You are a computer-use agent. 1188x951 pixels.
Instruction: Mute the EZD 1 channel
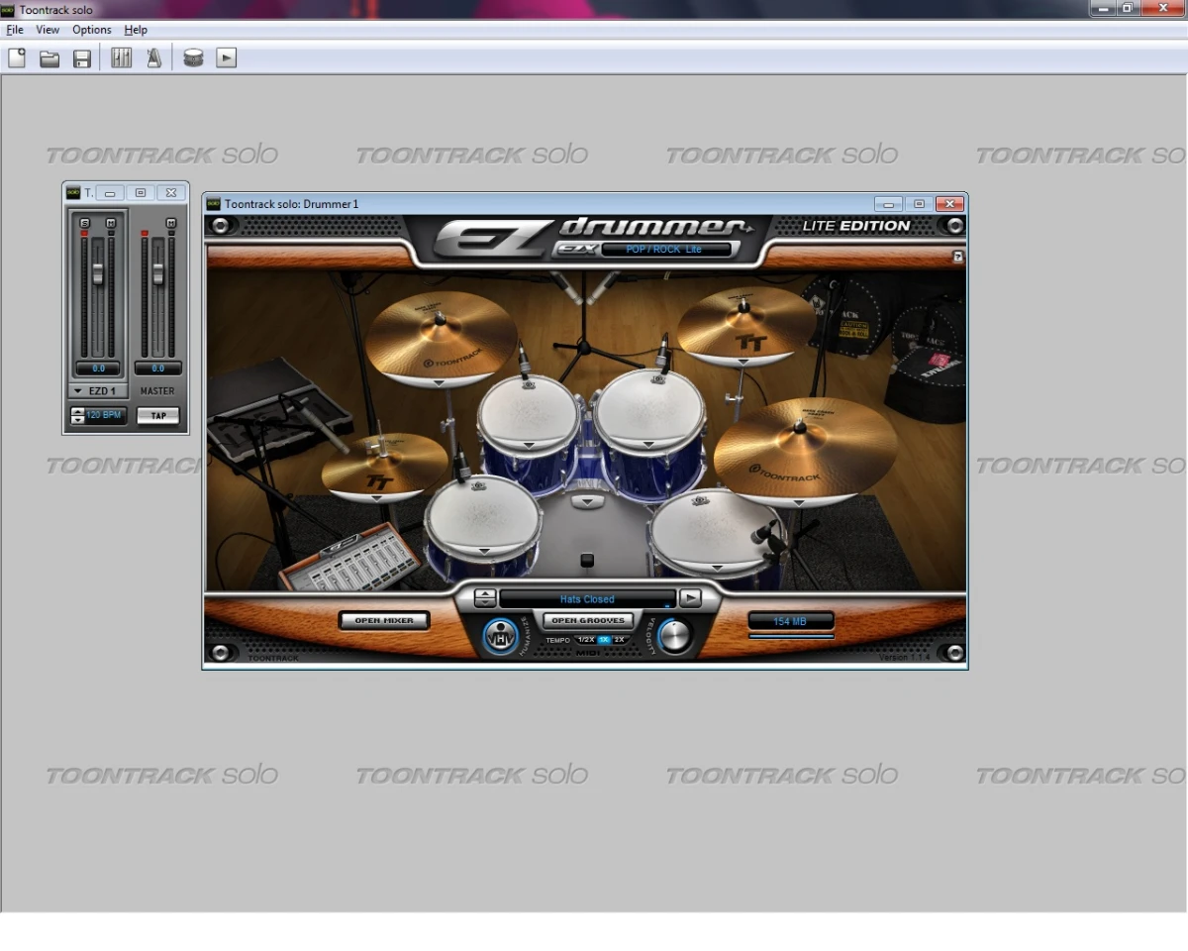click(111, 223)
